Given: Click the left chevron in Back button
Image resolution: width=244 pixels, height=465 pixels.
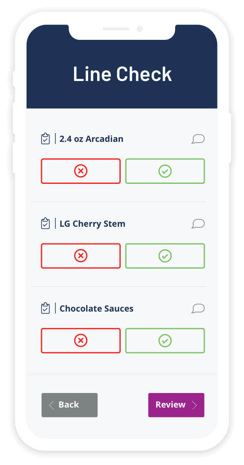Looking at the screenshot, I should [51, 405].
